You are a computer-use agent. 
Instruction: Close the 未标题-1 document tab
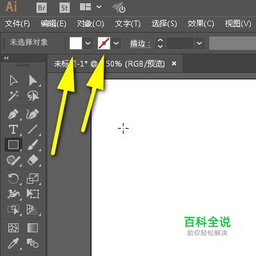click(x=174, y=63)
